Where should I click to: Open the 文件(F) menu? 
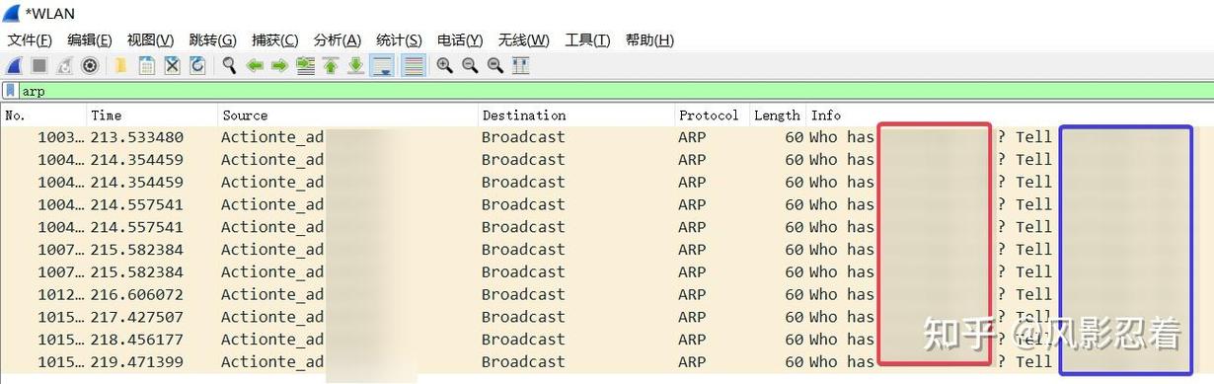(30, 40)
